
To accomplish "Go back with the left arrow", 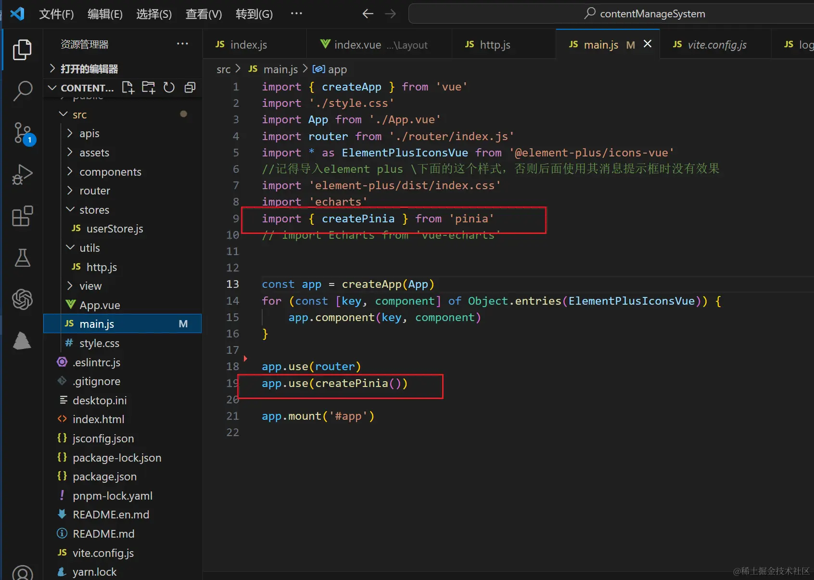I will click(x=368, y=13).
